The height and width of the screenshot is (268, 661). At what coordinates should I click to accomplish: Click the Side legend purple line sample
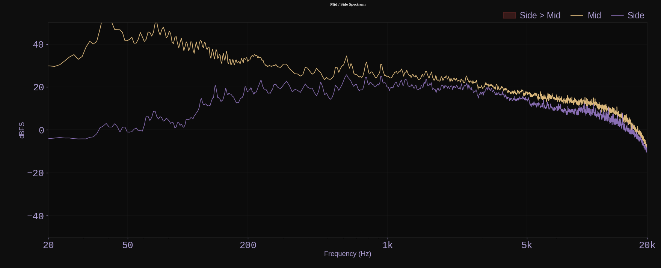click(x=617, y=15)
